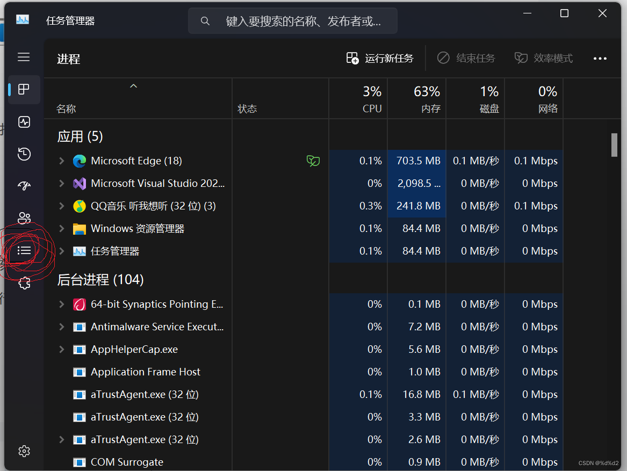Click 效率模式 button
627x471 pixels.
pyautogui.click(x=543, y=59)
